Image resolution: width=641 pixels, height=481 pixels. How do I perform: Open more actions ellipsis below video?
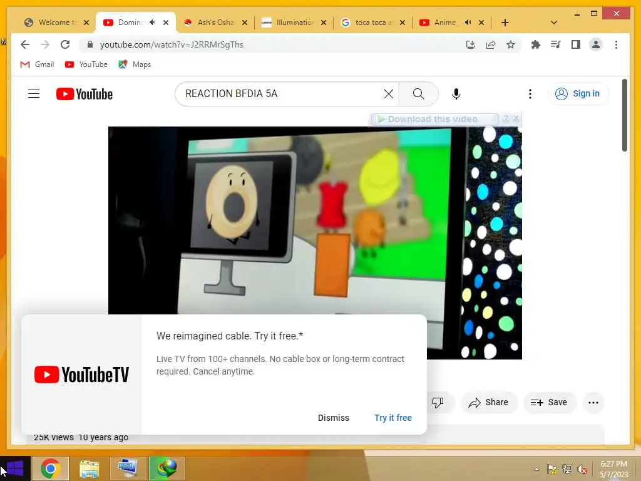pyautogui.click(x=593, y=403)
